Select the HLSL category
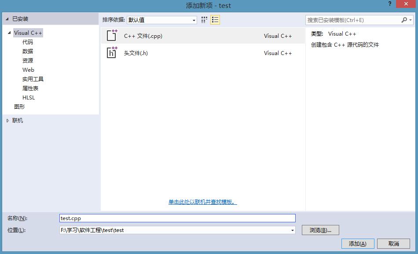This screenshot has height=254, width=418. [29, 98]
